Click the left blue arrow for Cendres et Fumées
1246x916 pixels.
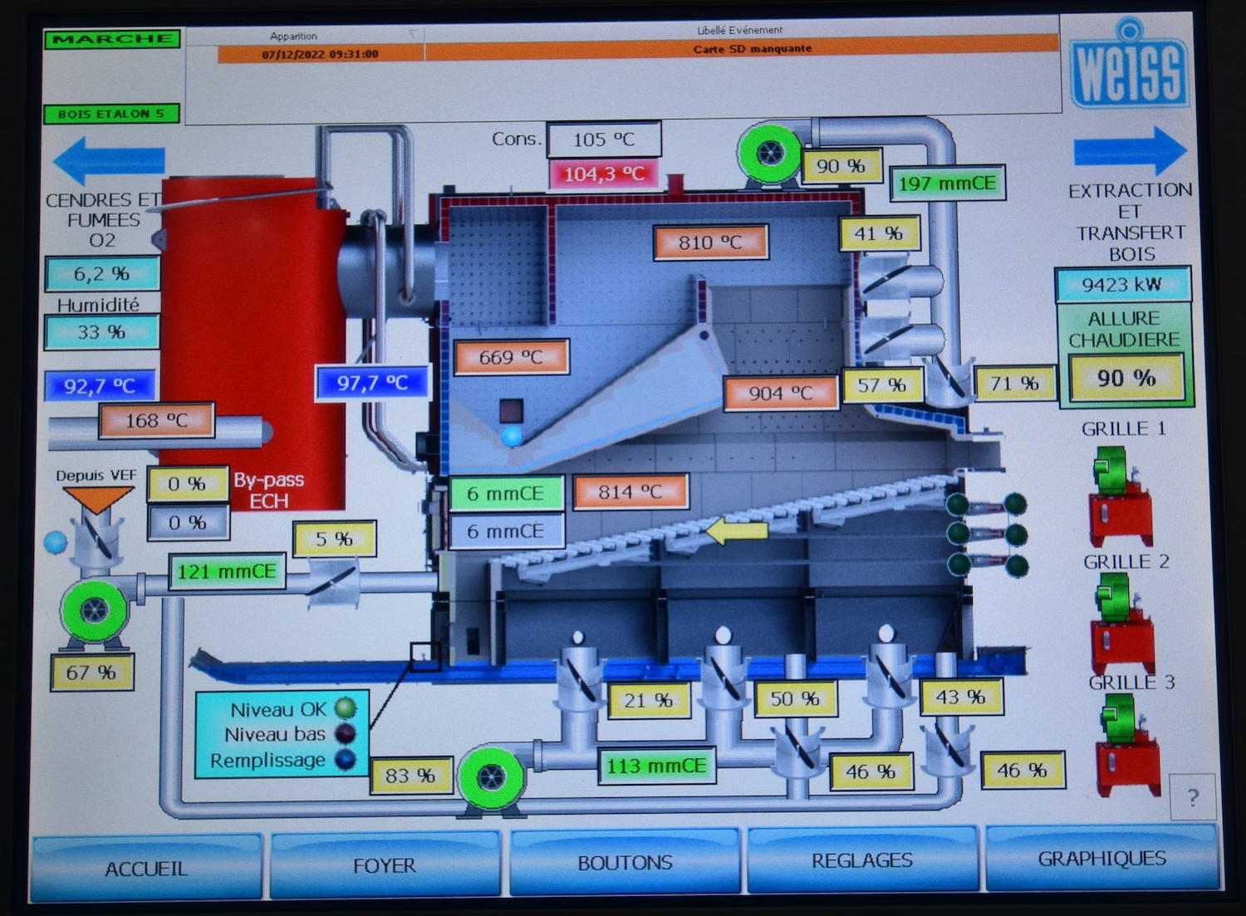click(108, 159)
